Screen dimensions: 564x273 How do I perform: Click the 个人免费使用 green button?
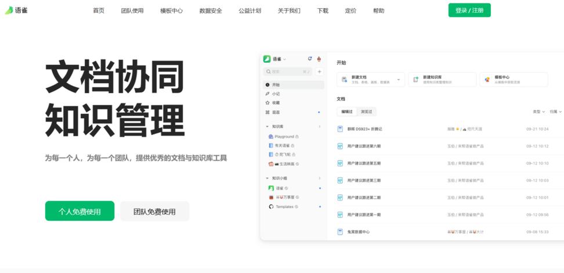pos(80,211)
